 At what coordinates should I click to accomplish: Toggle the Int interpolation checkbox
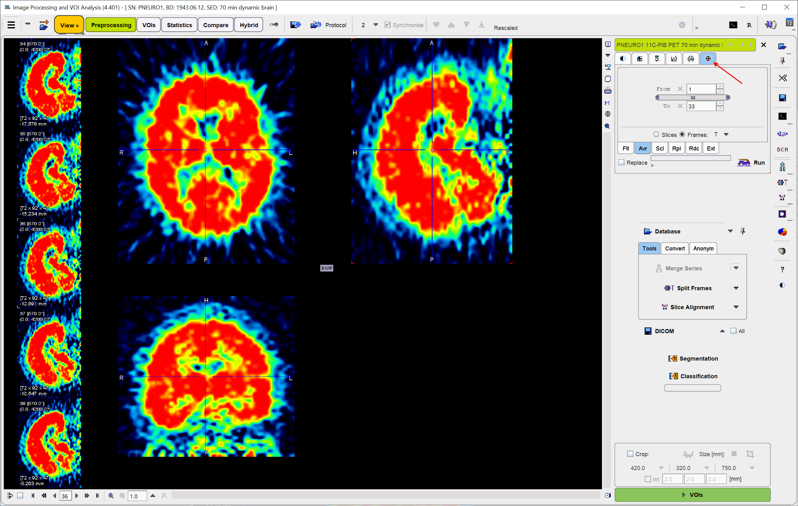tap(648, 479)
